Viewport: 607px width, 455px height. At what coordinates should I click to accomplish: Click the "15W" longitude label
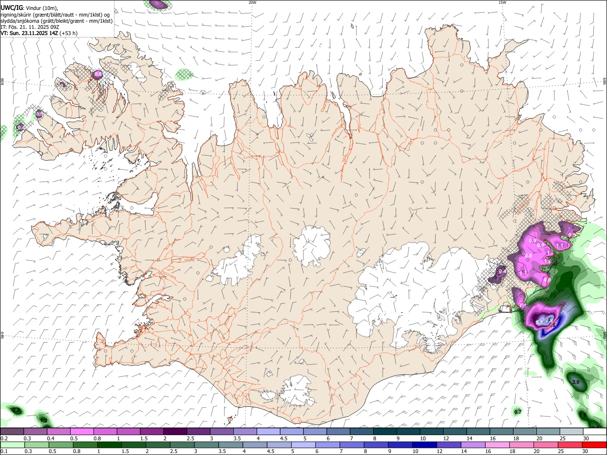click(x=502, y=2)
